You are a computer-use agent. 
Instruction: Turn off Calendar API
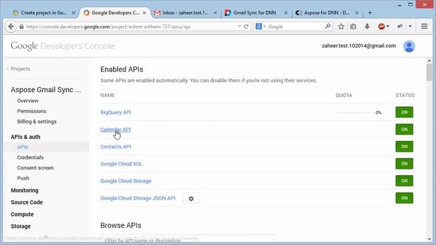pos(404,129)
